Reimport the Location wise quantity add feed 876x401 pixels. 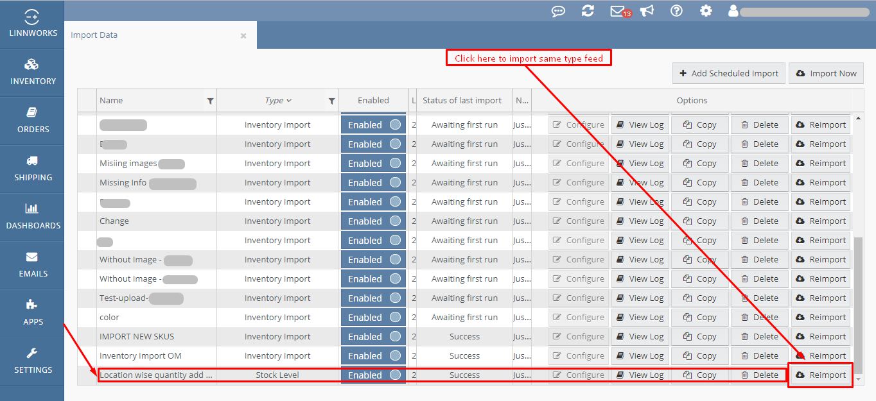821,375
